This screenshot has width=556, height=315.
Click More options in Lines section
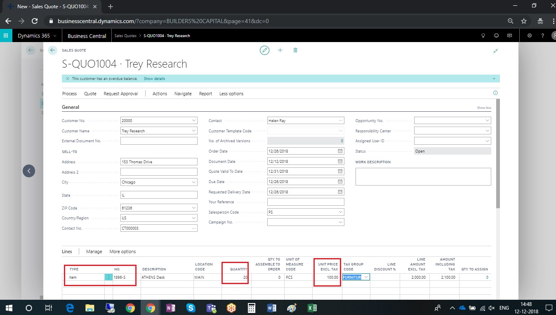click(x=123, y=252)
